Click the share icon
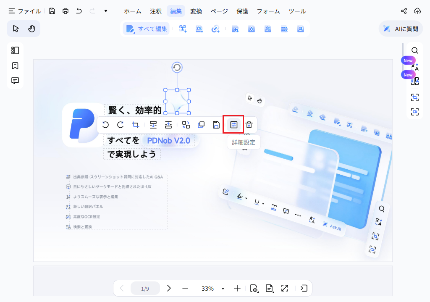This screenshot has width=430, height=302. point(404,11)
